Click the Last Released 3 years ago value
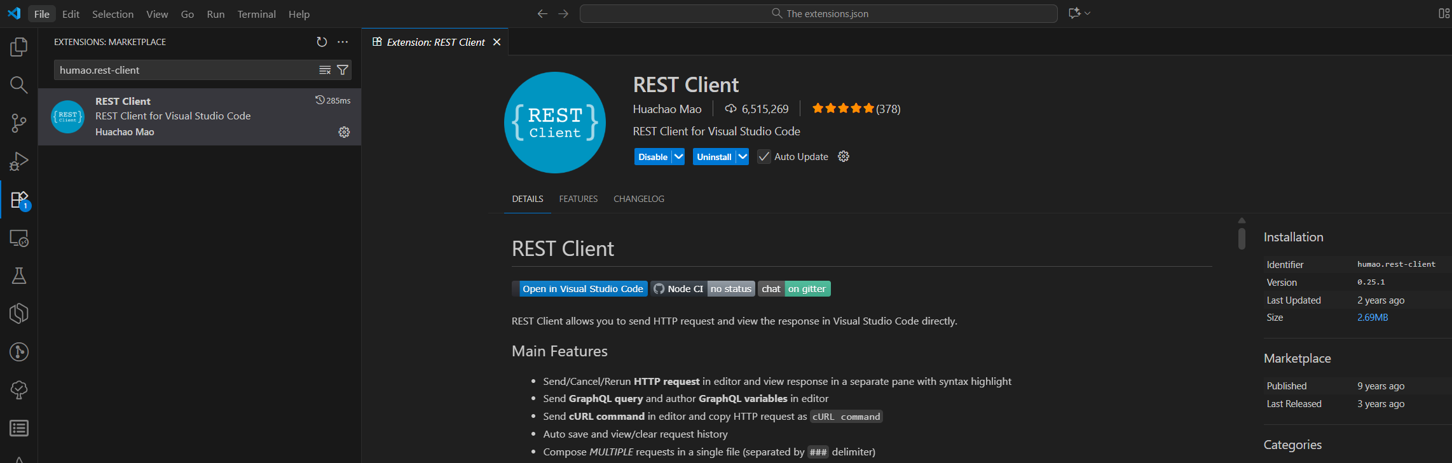The width and height of the screenshot is (1452, 463). pyautogui.click(x=1381, y=404)
